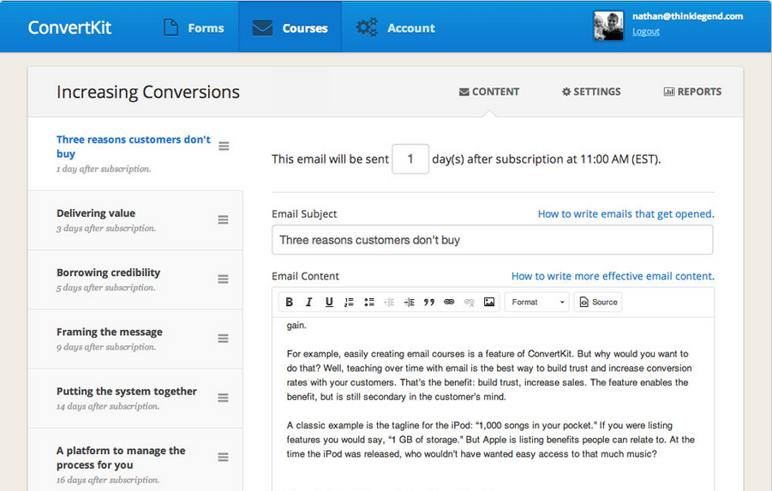
Task: Select the Borrowing credibility email
Action: (x=135, y=279)
